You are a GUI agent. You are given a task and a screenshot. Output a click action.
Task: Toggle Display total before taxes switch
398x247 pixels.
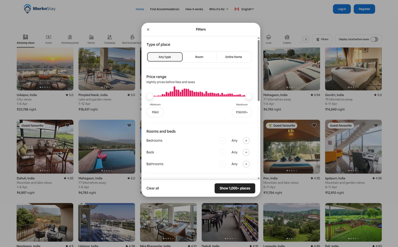point(374,39)
